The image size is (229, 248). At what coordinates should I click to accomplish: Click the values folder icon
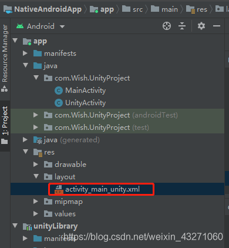(x=48, y=214)
